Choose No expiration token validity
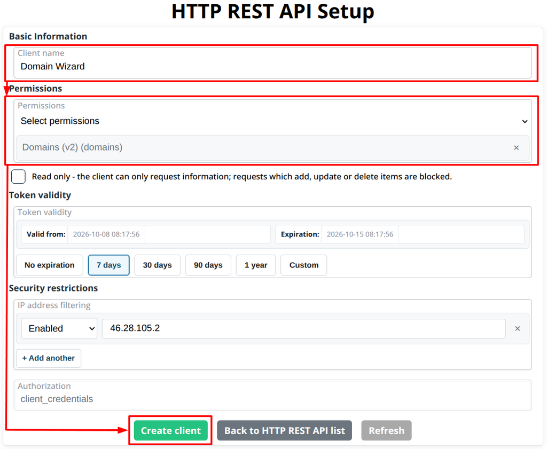This screenshot has height=449, width=547. [x=50, y=265]
